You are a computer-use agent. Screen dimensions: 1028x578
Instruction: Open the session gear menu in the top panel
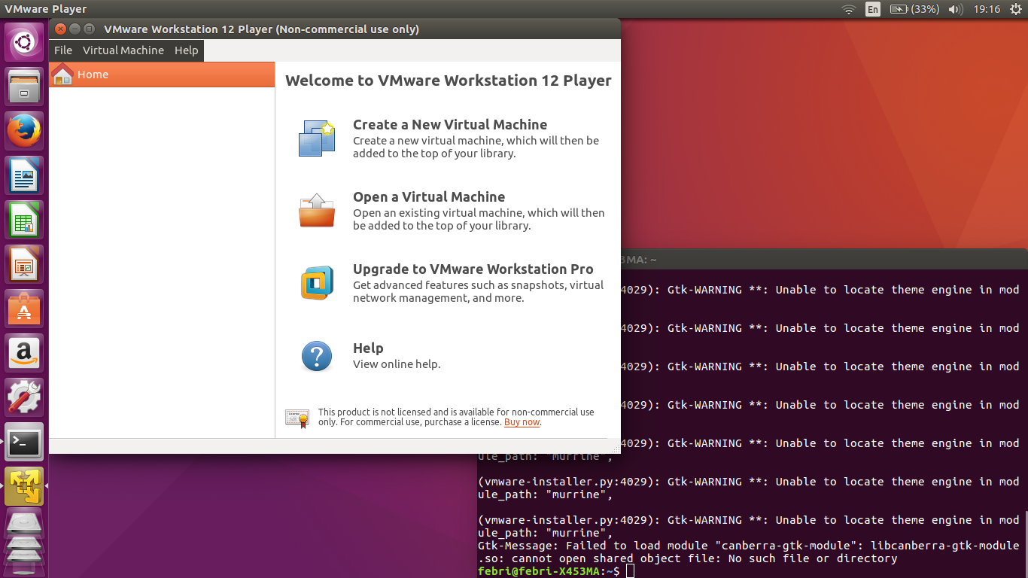1014,9
